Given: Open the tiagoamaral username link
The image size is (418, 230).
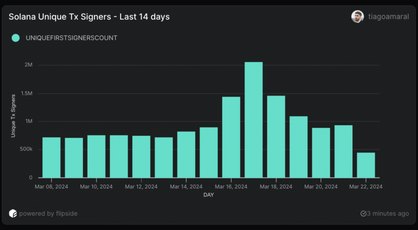Looking at the screenshot, I should (388, 17).
